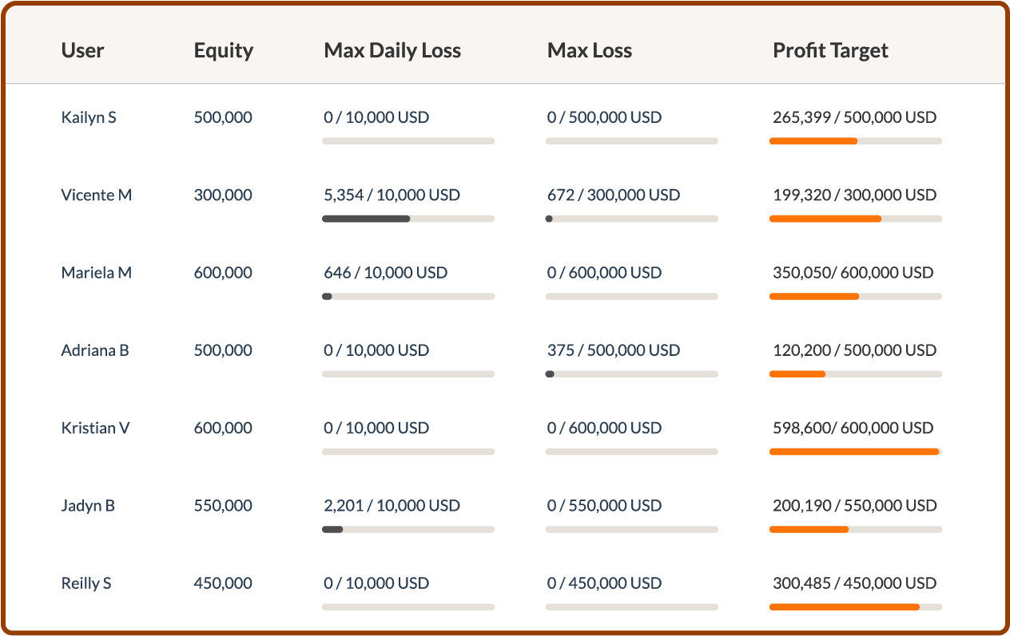This screenshot has width=1010, height=636.
Task: Click the Max Daily Loss header
Action: click(392, 50)
